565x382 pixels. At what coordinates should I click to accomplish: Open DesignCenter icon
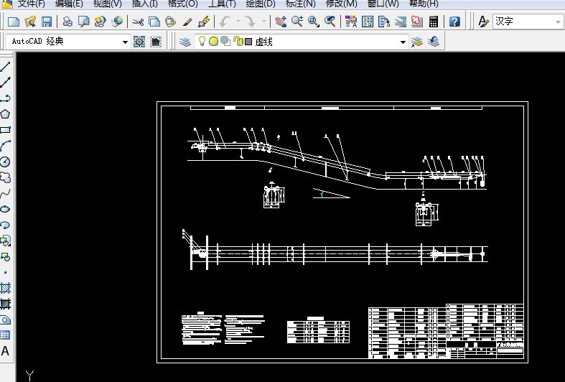[368, 22]
